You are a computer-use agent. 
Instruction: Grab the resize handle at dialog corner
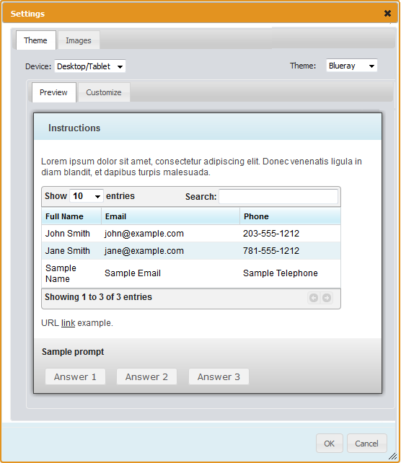point(392,456)
